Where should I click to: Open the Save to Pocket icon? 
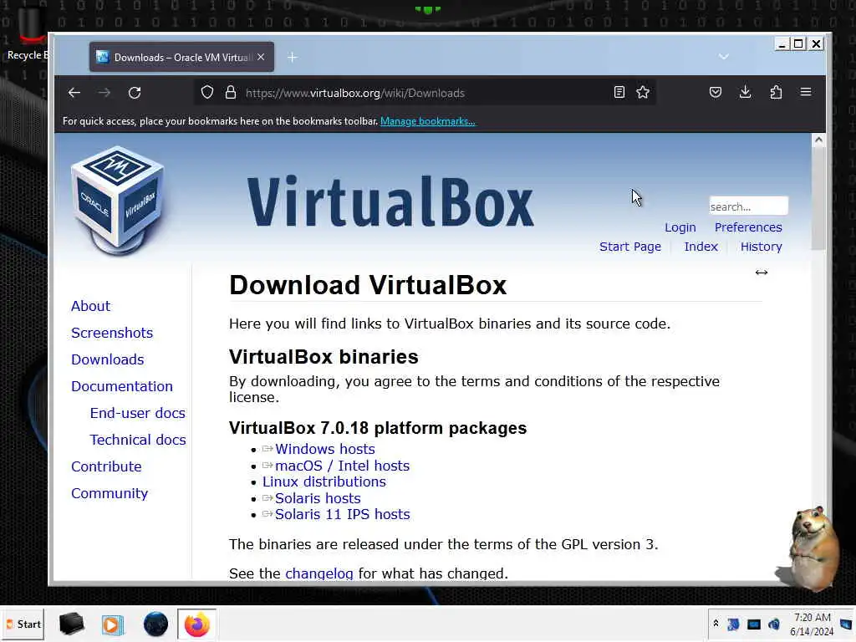pyautogui.click(x=716, y=92)
